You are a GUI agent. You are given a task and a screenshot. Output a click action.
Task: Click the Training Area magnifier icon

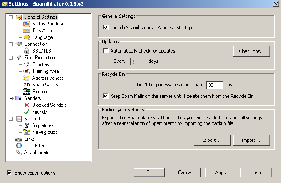(27, 71)
